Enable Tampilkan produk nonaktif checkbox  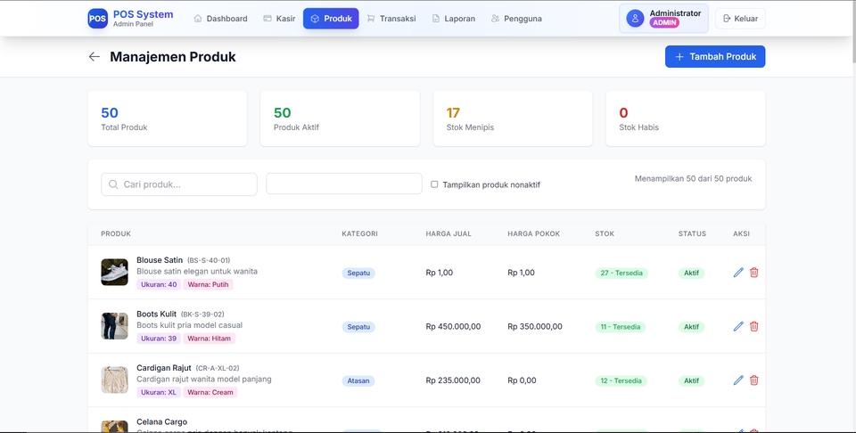(434, 184)
